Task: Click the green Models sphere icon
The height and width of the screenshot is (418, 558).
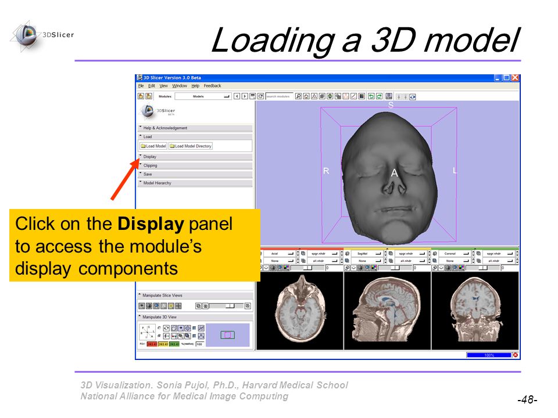Action: tap(330, 96)
